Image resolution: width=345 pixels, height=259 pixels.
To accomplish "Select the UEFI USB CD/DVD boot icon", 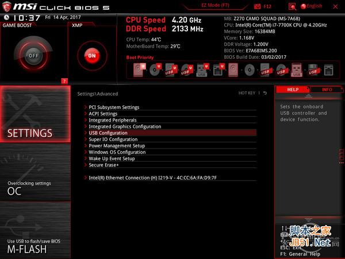I will point(187,70).
